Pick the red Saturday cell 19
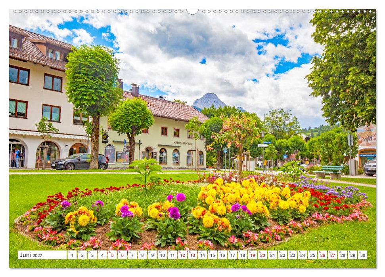The height and width of the screenshot is (277, 385). (x=253, y=255)
